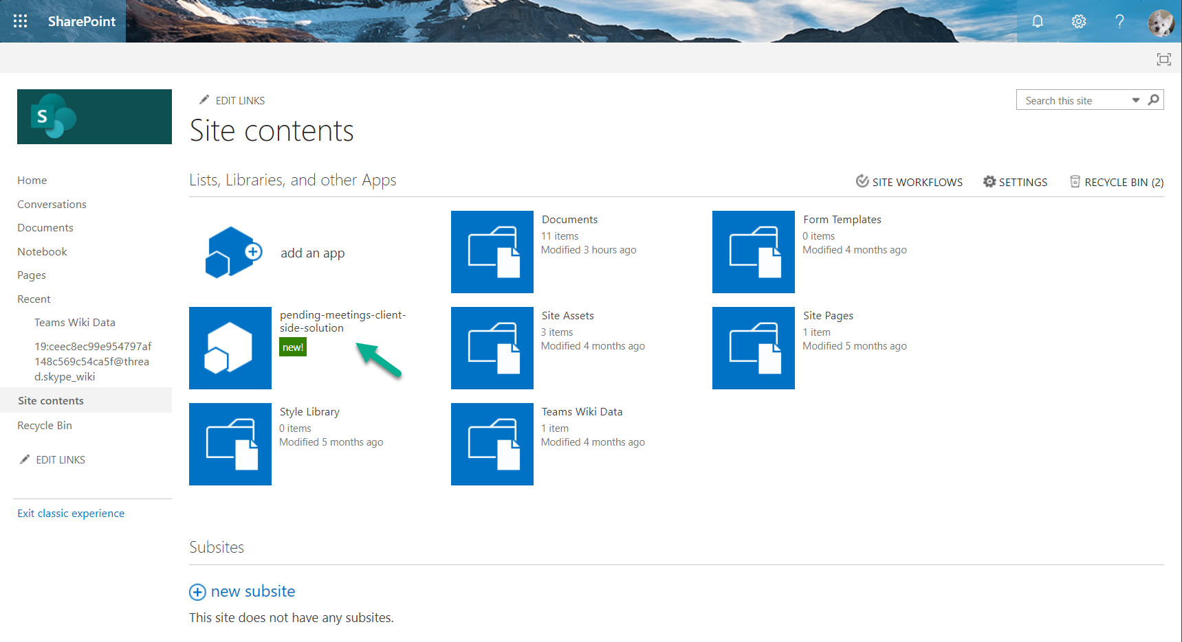Open Pages in left navigation
Viewport: 1182px width, 642px height.
[x=32, y=275]
